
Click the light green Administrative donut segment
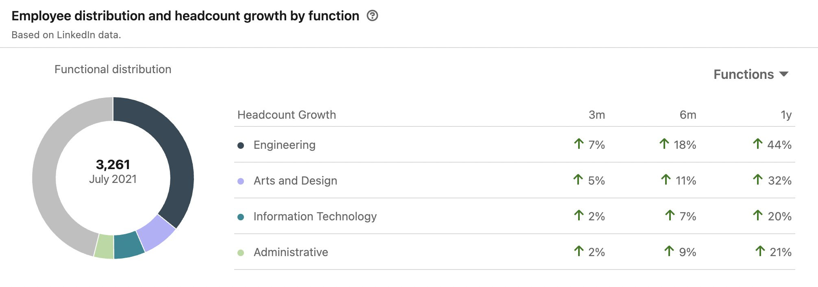pyautogui.click(x=104, y=246)
